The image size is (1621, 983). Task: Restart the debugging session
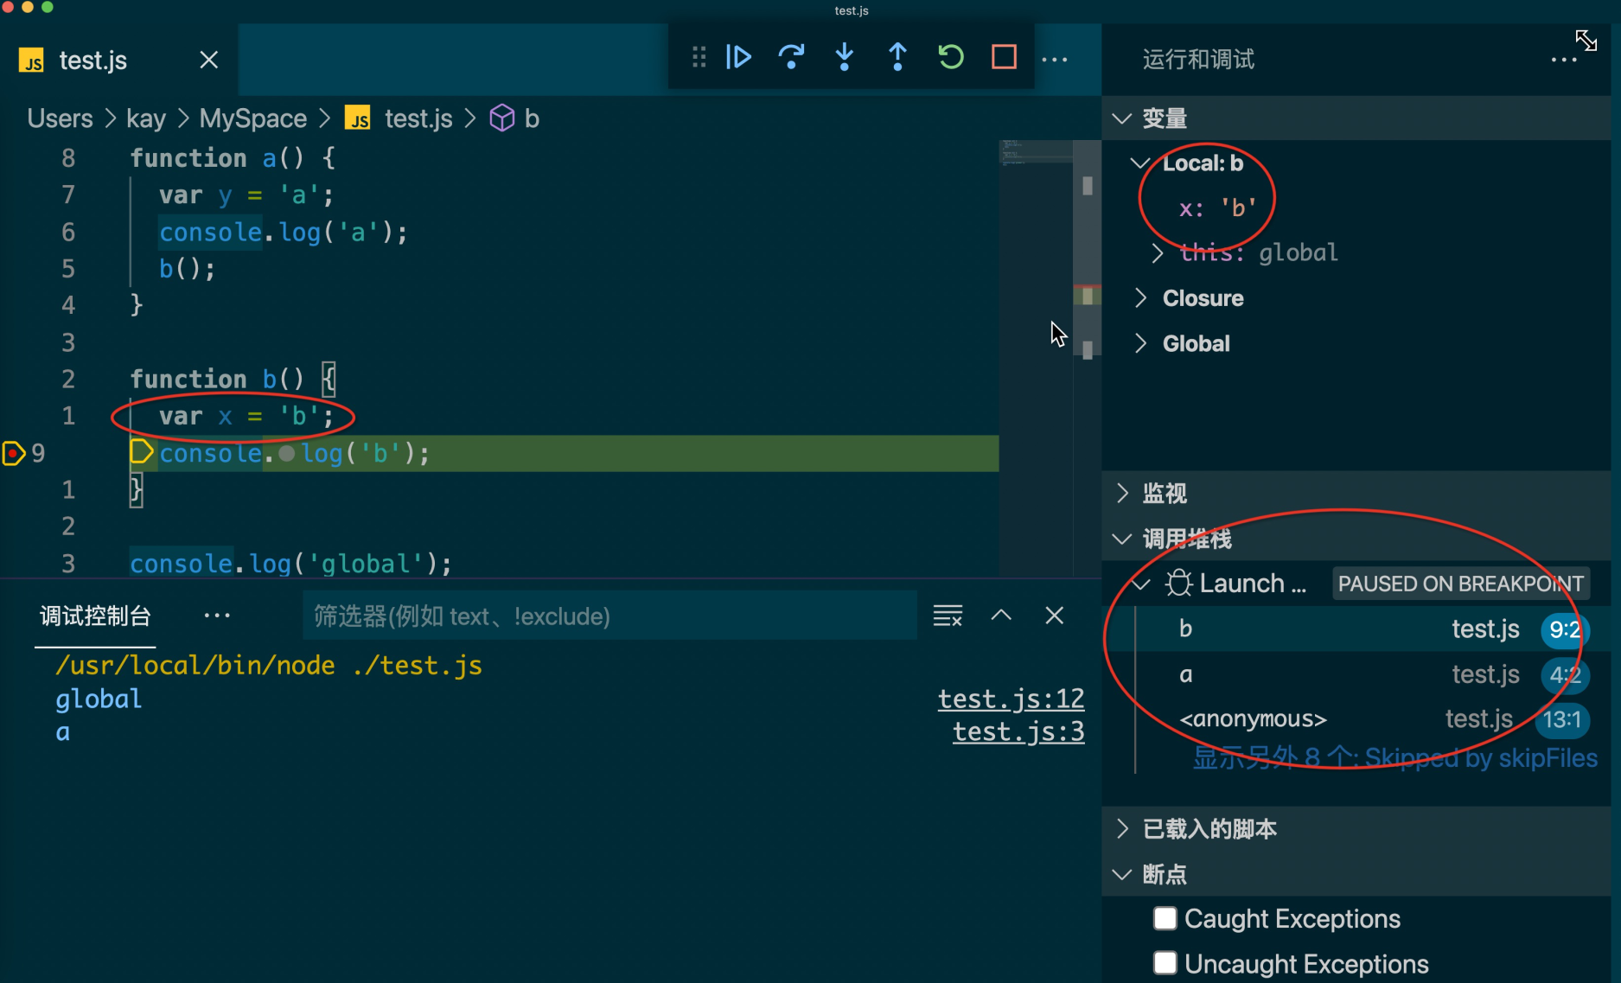(951, 57)
